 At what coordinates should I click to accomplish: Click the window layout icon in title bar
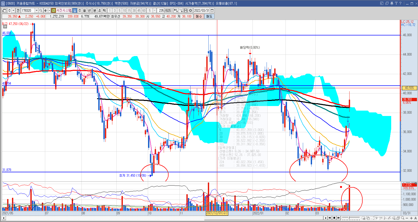tap(382, 3)
